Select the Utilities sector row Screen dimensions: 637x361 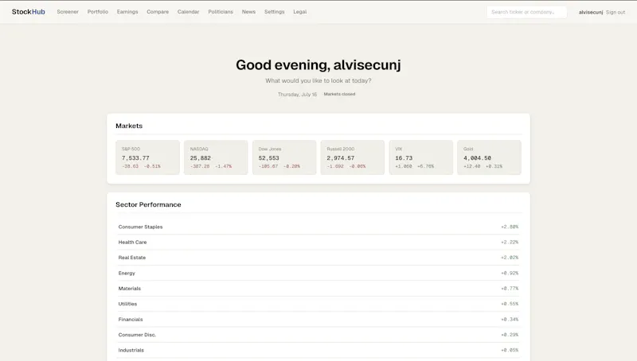318,304
